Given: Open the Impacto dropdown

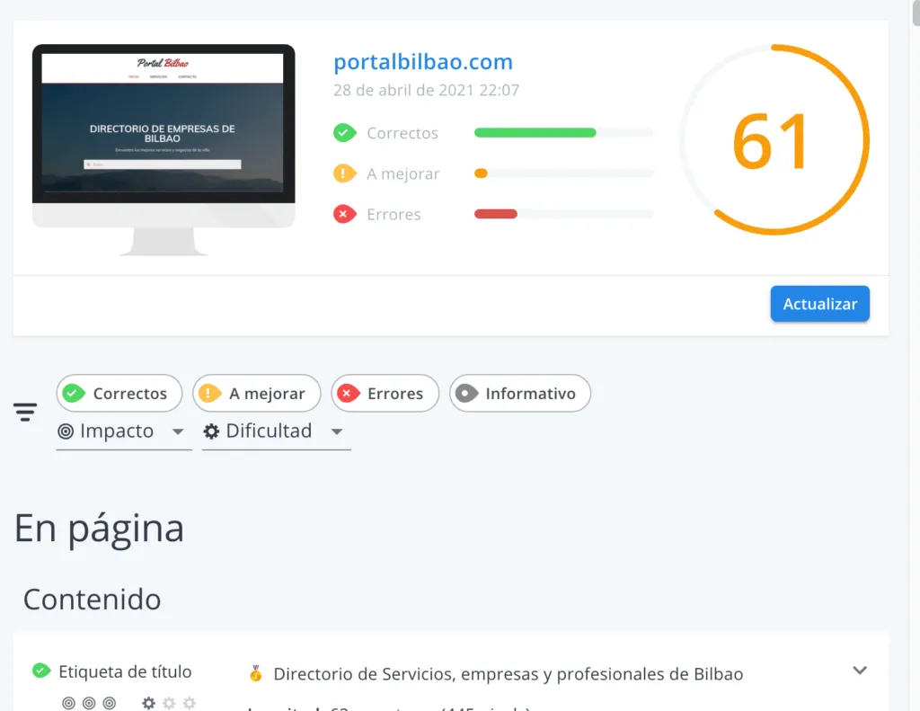Looking at the screenshot, I should [124, 431].
